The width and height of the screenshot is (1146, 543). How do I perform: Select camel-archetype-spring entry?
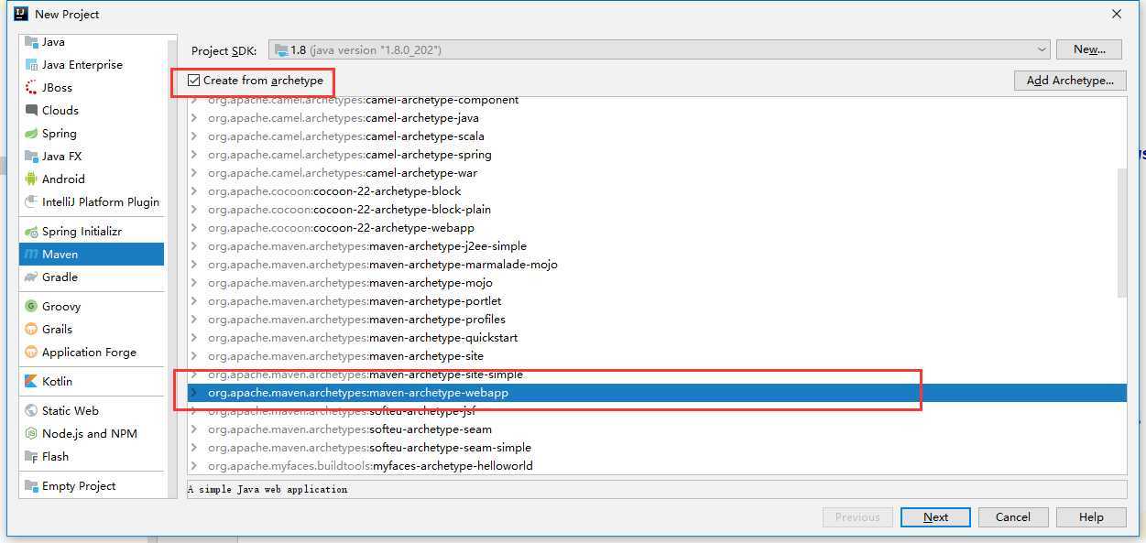tap(349, 155)
